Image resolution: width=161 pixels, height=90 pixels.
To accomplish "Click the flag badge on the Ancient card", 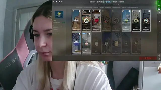I will (x=133, y=11).
